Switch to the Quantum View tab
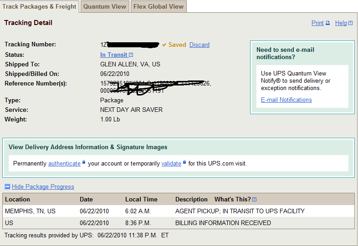This screenshot has height=246, width=358. [x=105, y=7]
